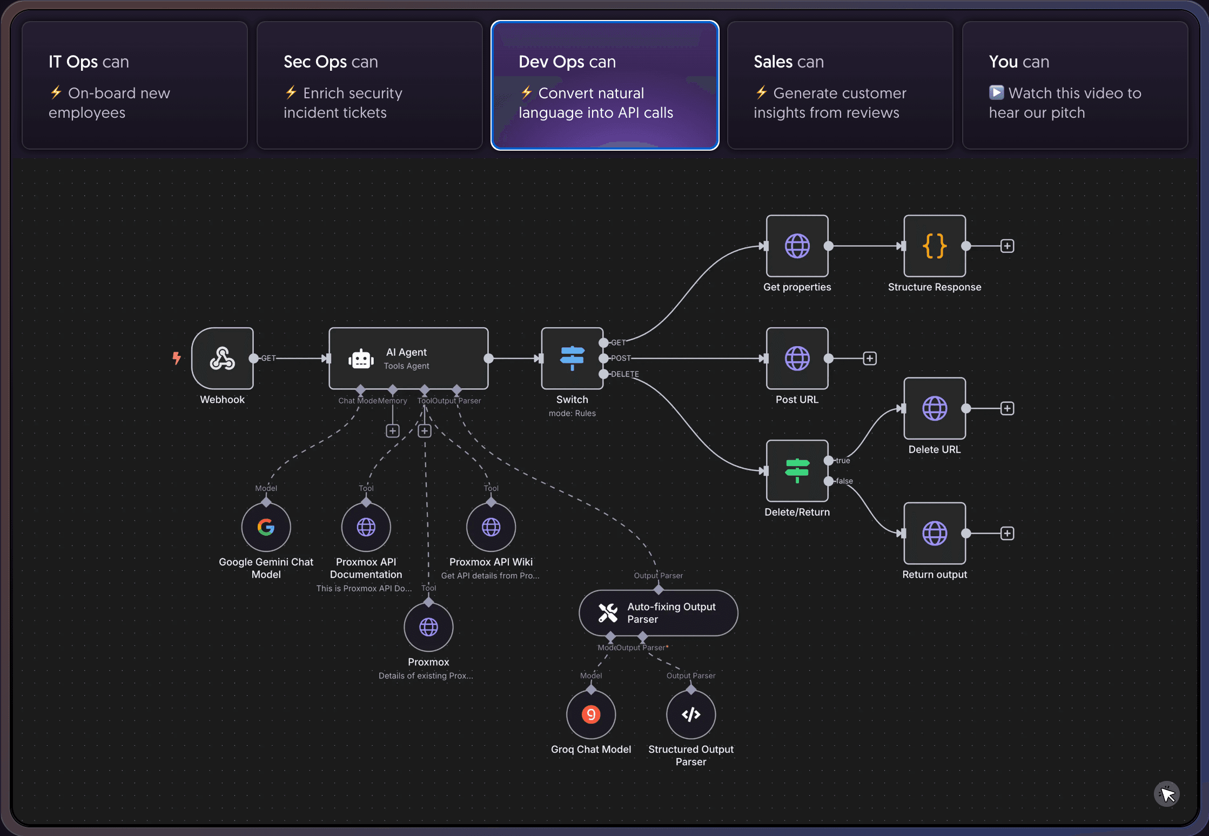Click the Switch GET output connector
The height and width of the screenshot is (836, 1209).
(x=603, y=342)
